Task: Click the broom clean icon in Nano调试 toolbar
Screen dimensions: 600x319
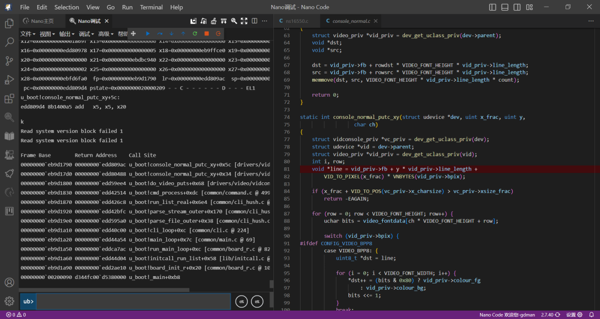Action: pos(213,21)
